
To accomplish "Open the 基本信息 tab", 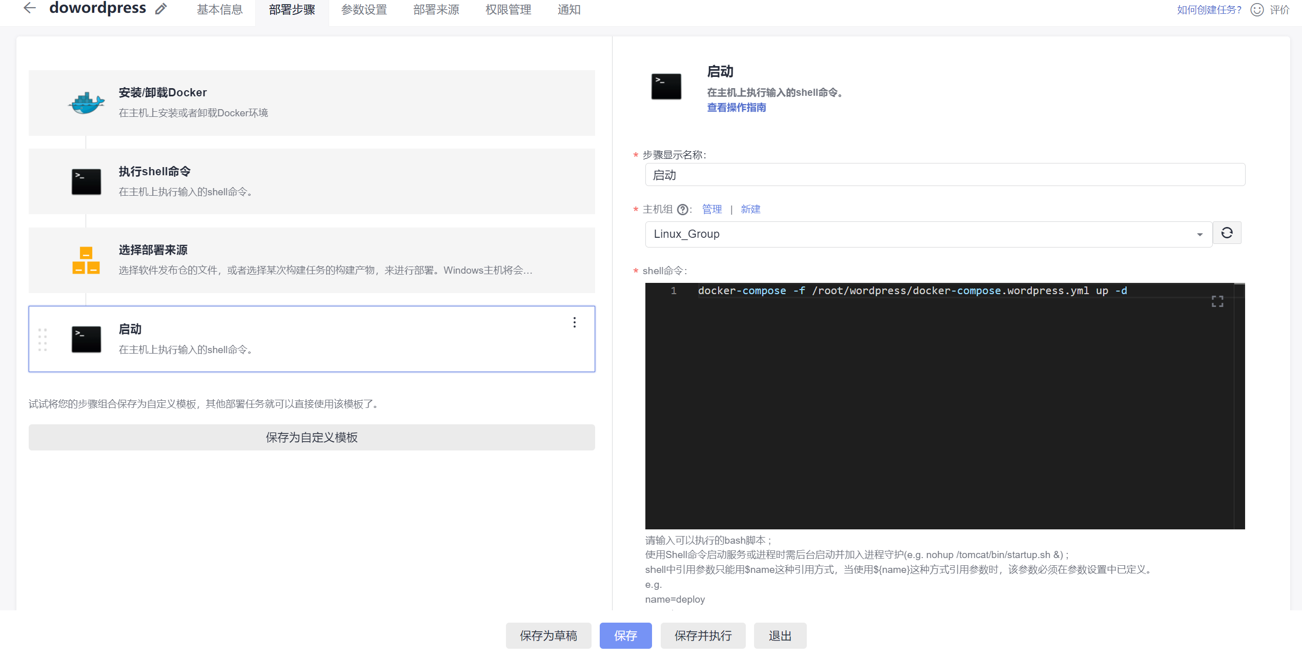I will 219,10.
